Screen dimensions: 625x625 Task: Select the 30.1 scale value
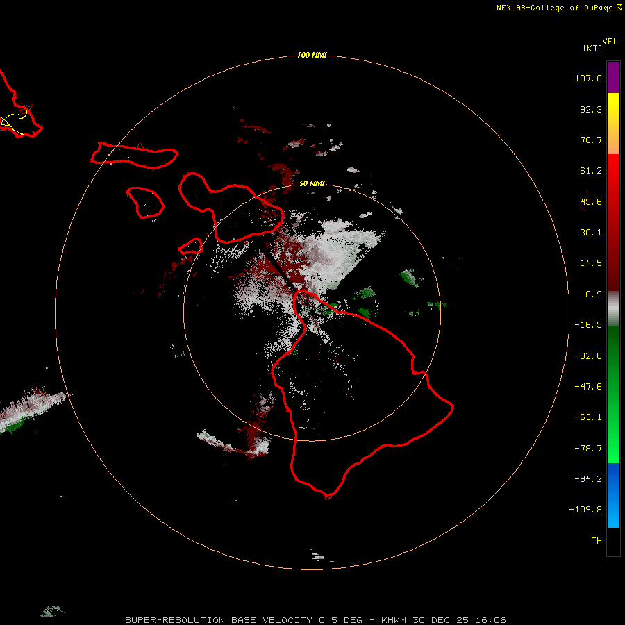(591, 233)
